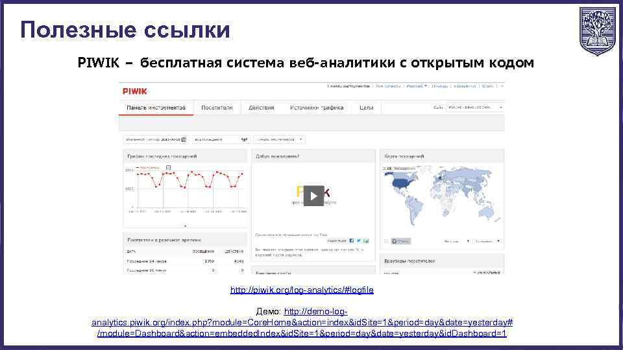Click the 'Добро пожаловать!' widget header
623x350 pixels.
tap(313, 156)
